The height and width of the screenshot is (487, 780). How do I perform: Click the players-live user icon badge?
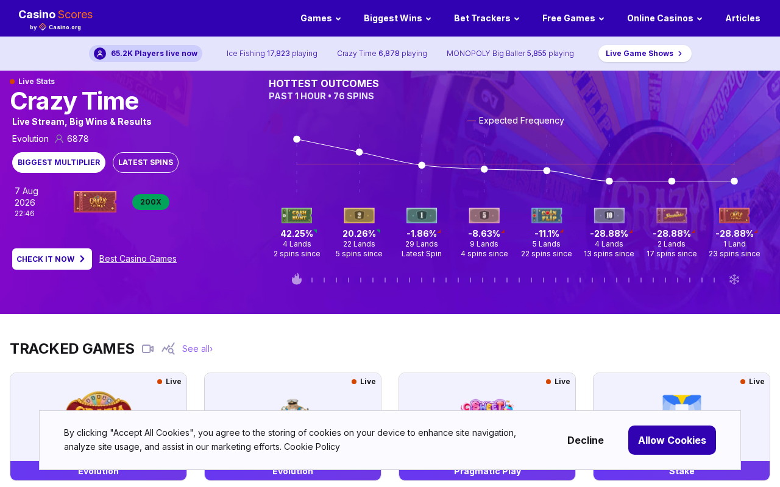(x=100, y=54)
